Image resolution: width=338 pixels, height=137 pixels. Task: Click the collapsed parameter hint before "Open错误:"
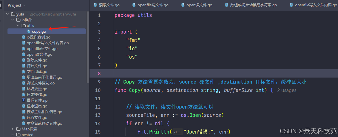[x=178, y=132]
